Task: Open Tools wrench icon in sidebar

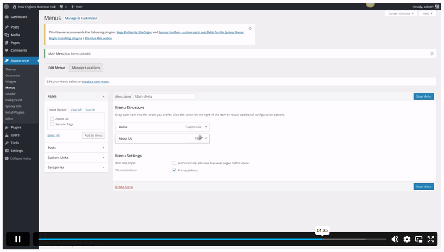Action: click(x=7, y=143)
